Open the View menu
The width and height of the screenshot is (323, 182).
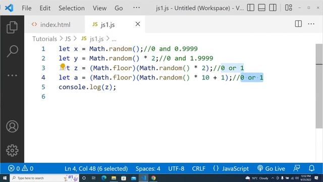(x=100, y=8)
